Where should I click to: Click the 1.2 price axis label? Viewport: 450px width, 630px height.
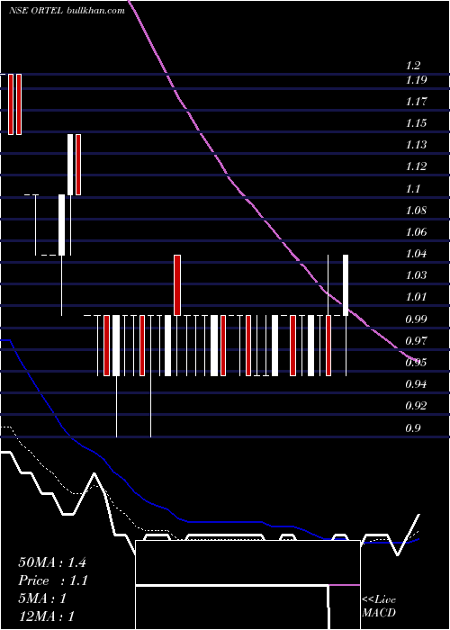(413, 66)
